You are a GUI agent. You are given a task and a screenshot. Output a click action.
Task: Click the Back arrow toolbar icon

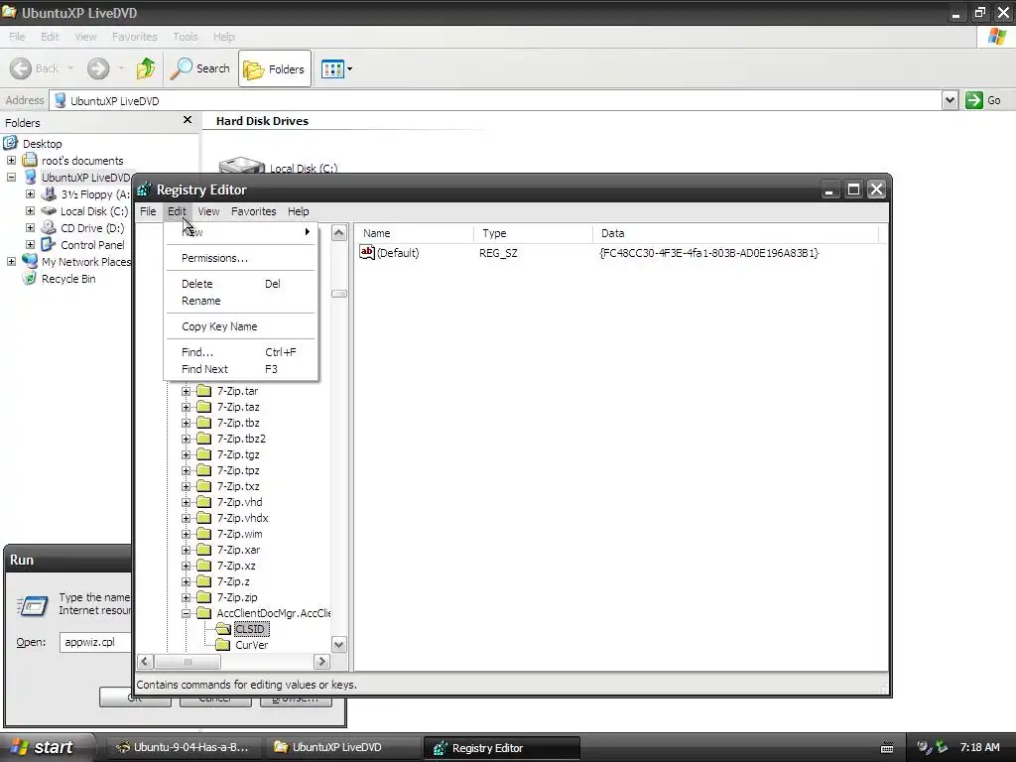(21, 68)
